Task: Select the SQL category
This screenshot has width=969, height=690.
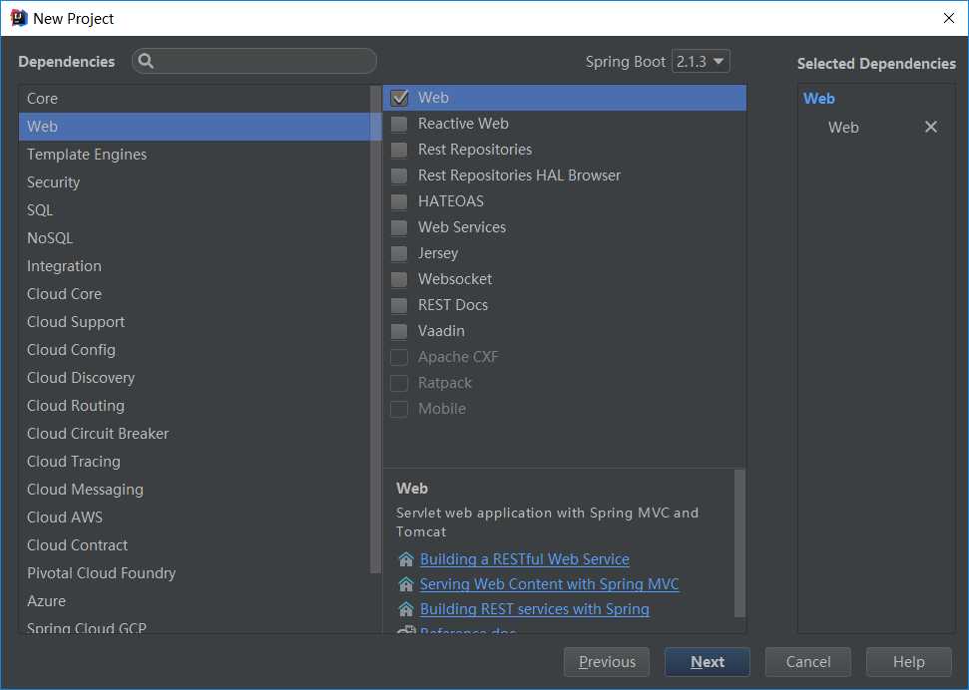Action: click(194, 210)
